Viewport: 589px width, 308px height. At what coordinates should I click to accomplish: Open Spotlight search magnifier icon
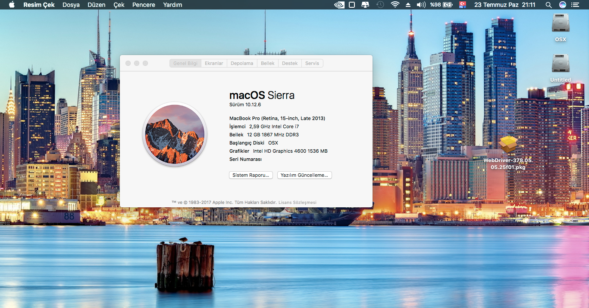click(548, 5)
